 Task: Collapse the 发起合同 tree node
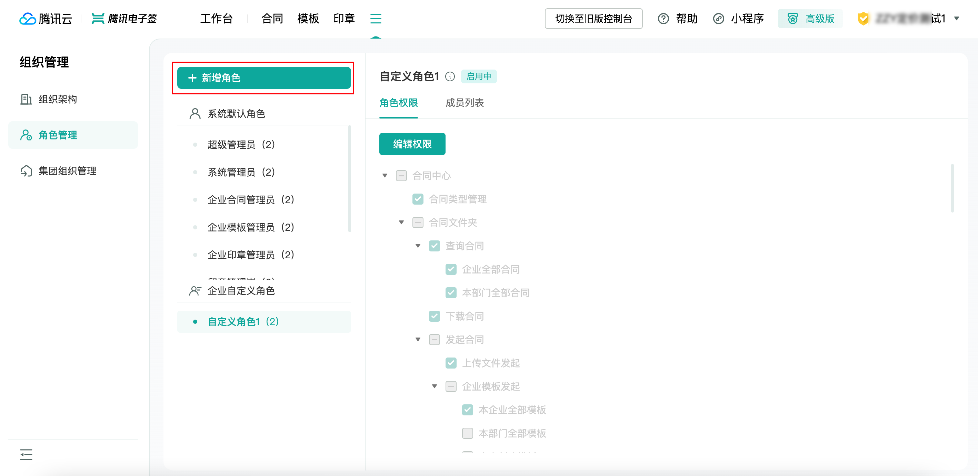pyautogui.click(x=418, y=340)
